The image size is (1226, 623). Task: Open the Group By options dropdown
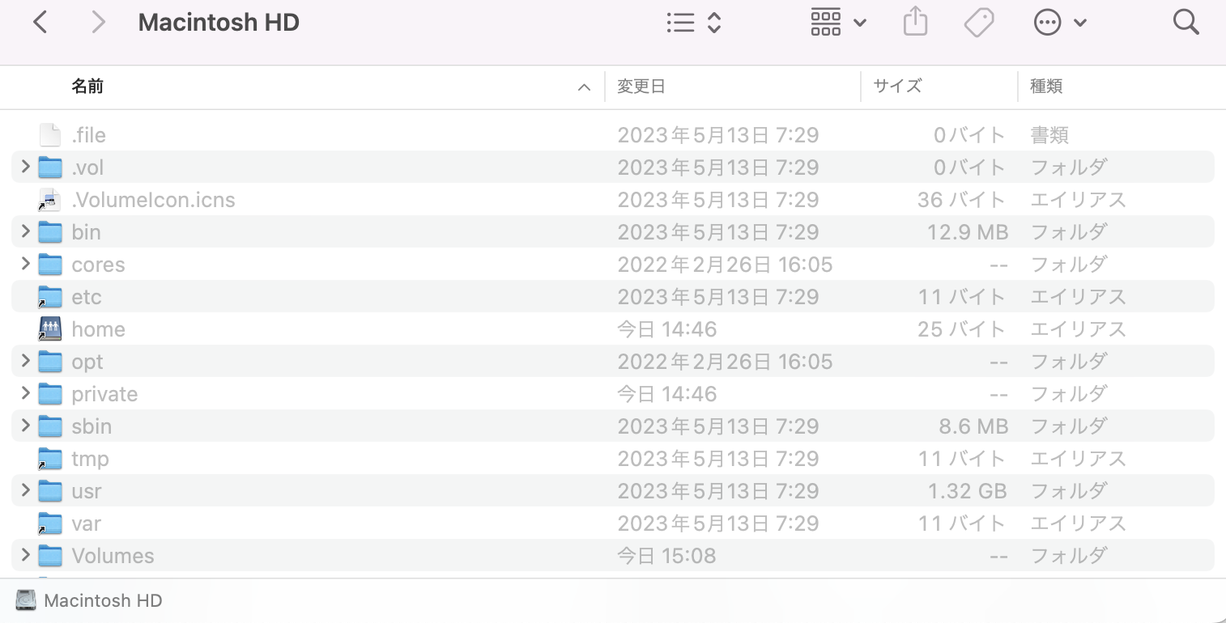click(838, 23)
